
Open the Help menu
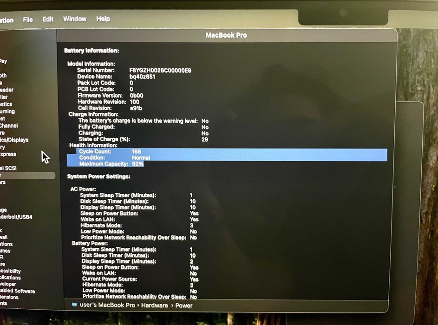pos(103,19)
